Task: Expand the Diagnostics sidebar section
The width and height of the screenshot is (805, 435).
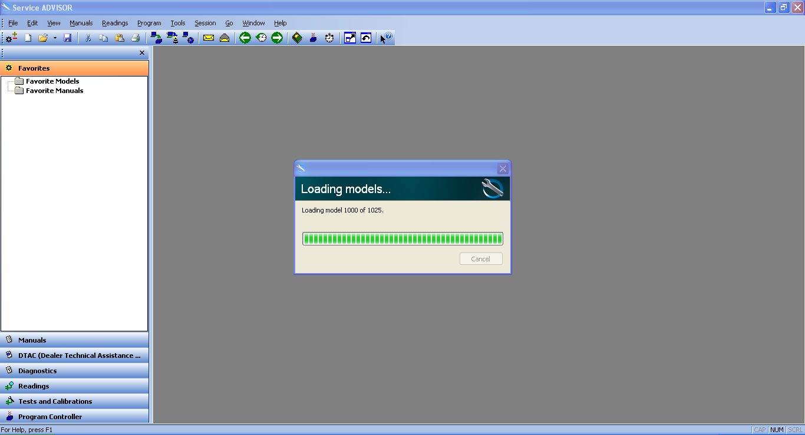Action: pyautogui.click(x=74, y=370)
